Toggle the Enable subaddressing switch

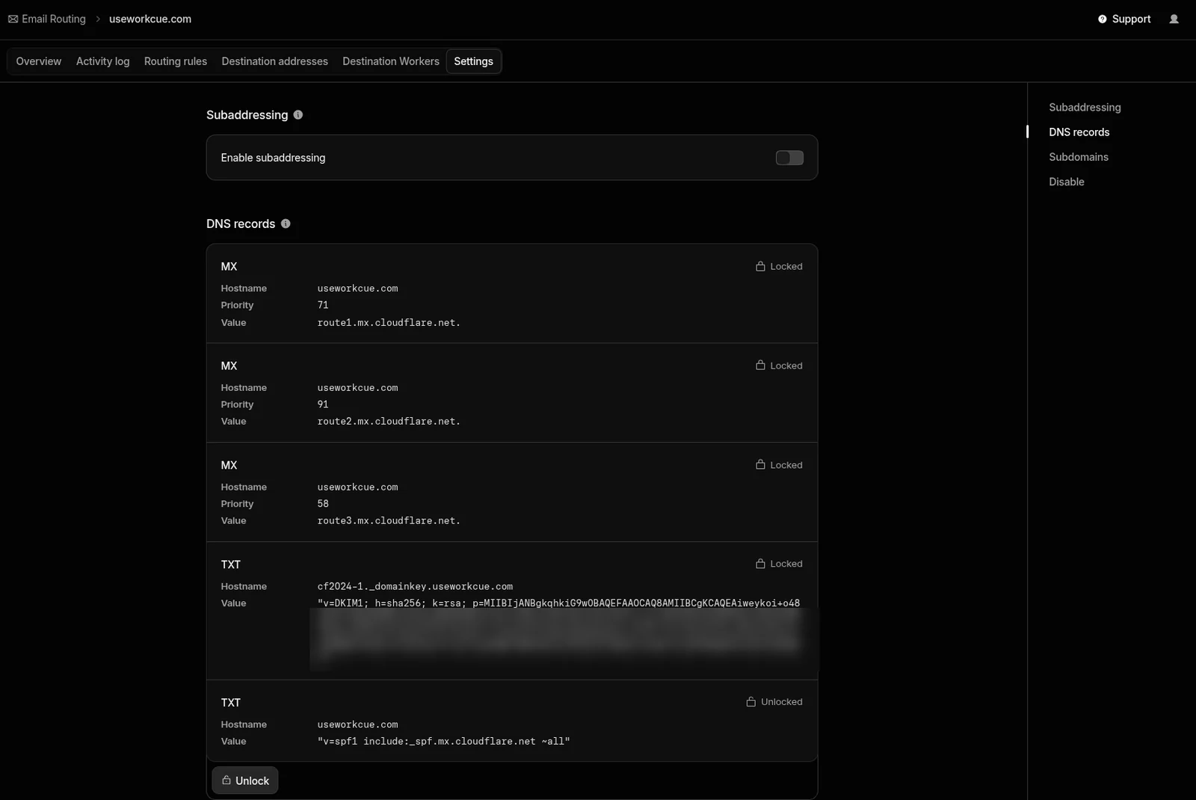[789, 158]
